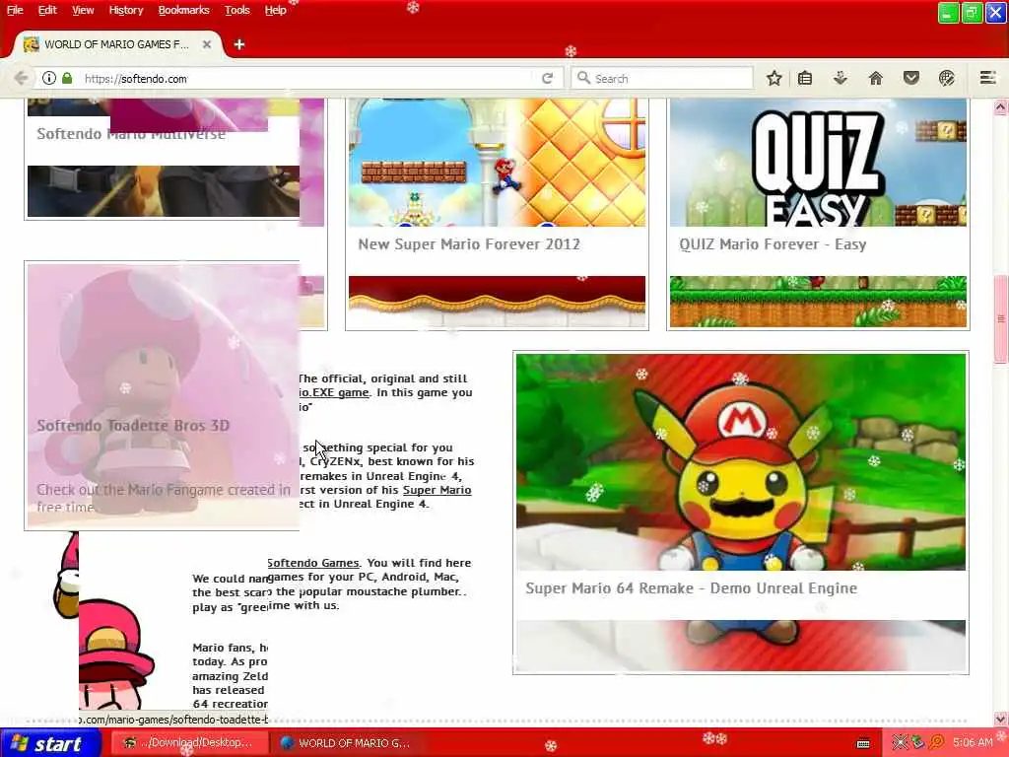This screenshot has height=757, width=1009.
Task: Show bookmarks list icon in toolbar
Action: (x=805, y=79)
